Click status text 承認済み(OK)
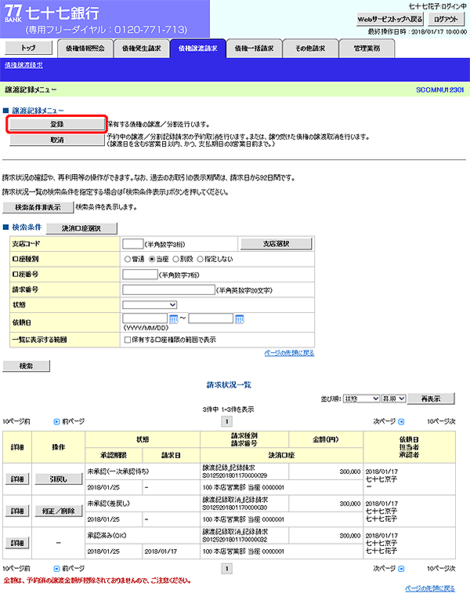Screen dimensions: 470x597 pyautogui.click(x=107, y=535)
